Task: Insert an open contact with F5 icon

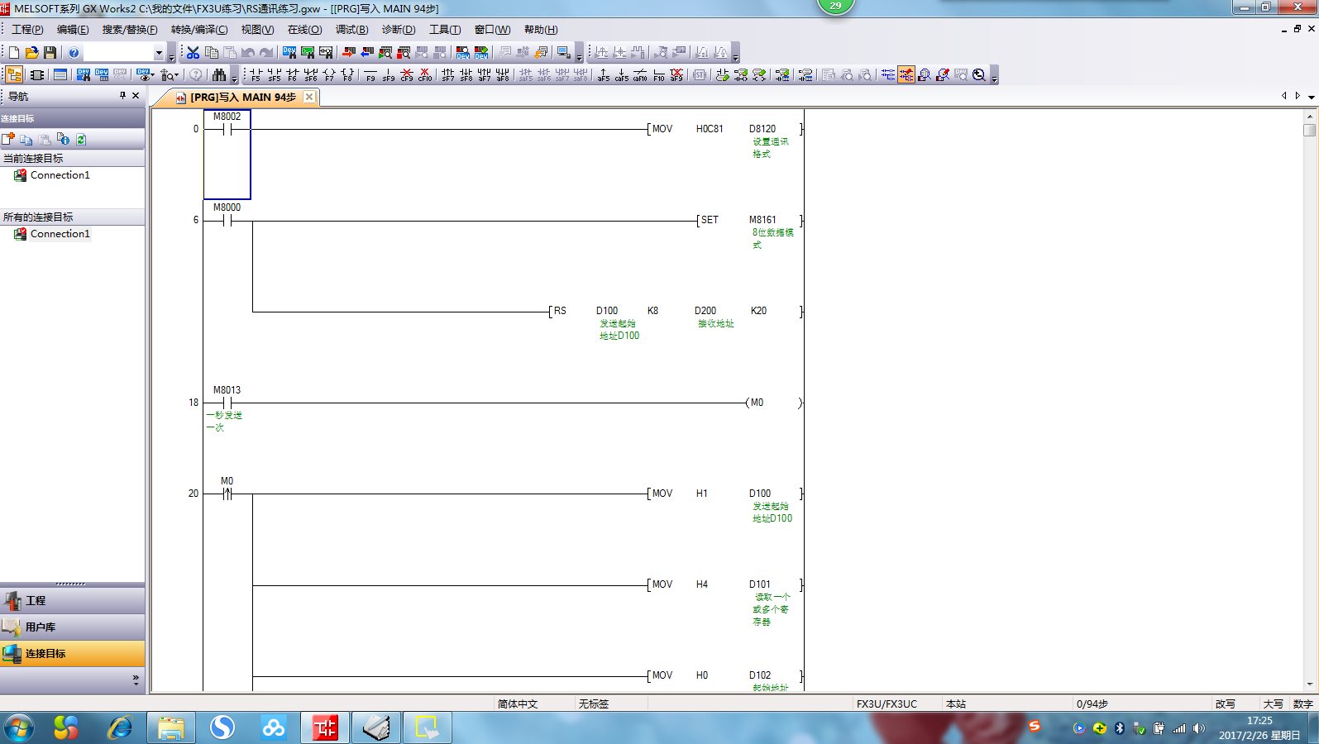Action: click(256, 75)
